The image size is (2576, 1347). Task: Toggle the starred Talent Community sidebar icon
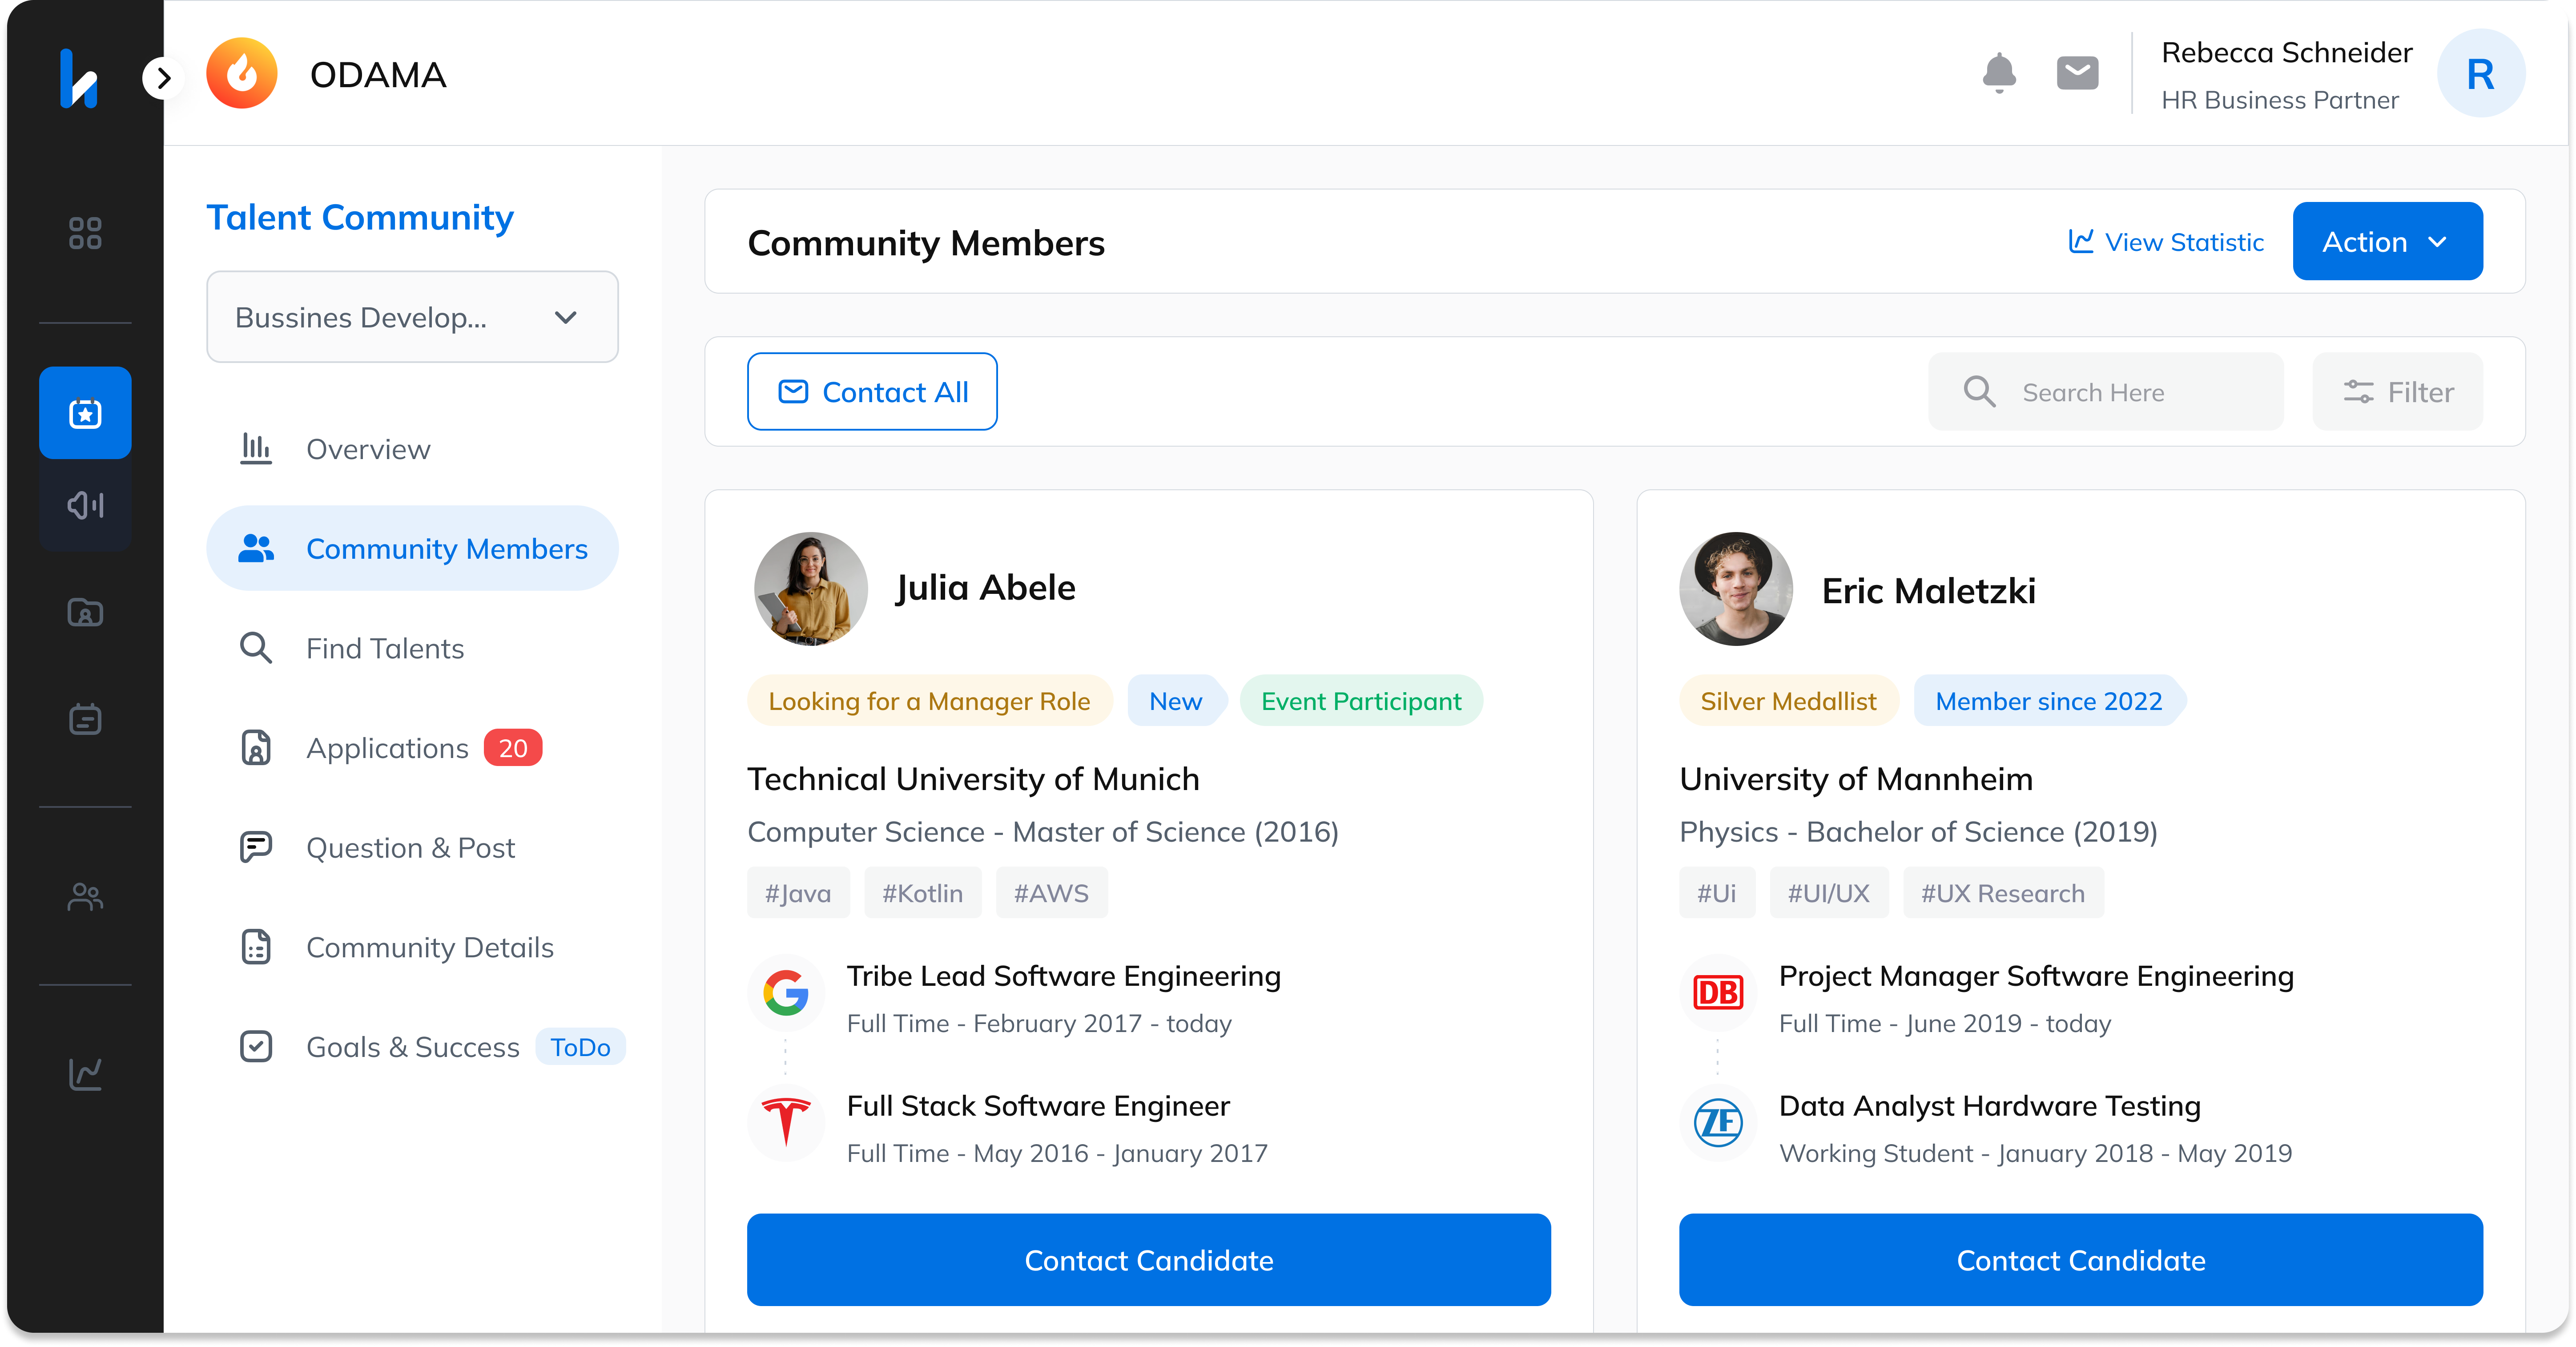tap(85, 412)
